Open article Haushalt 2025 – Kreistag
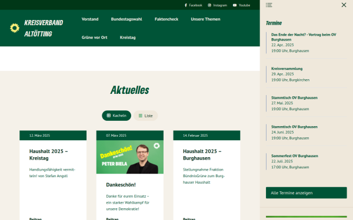The image size is (353, 220). click(x=48, y=155)
